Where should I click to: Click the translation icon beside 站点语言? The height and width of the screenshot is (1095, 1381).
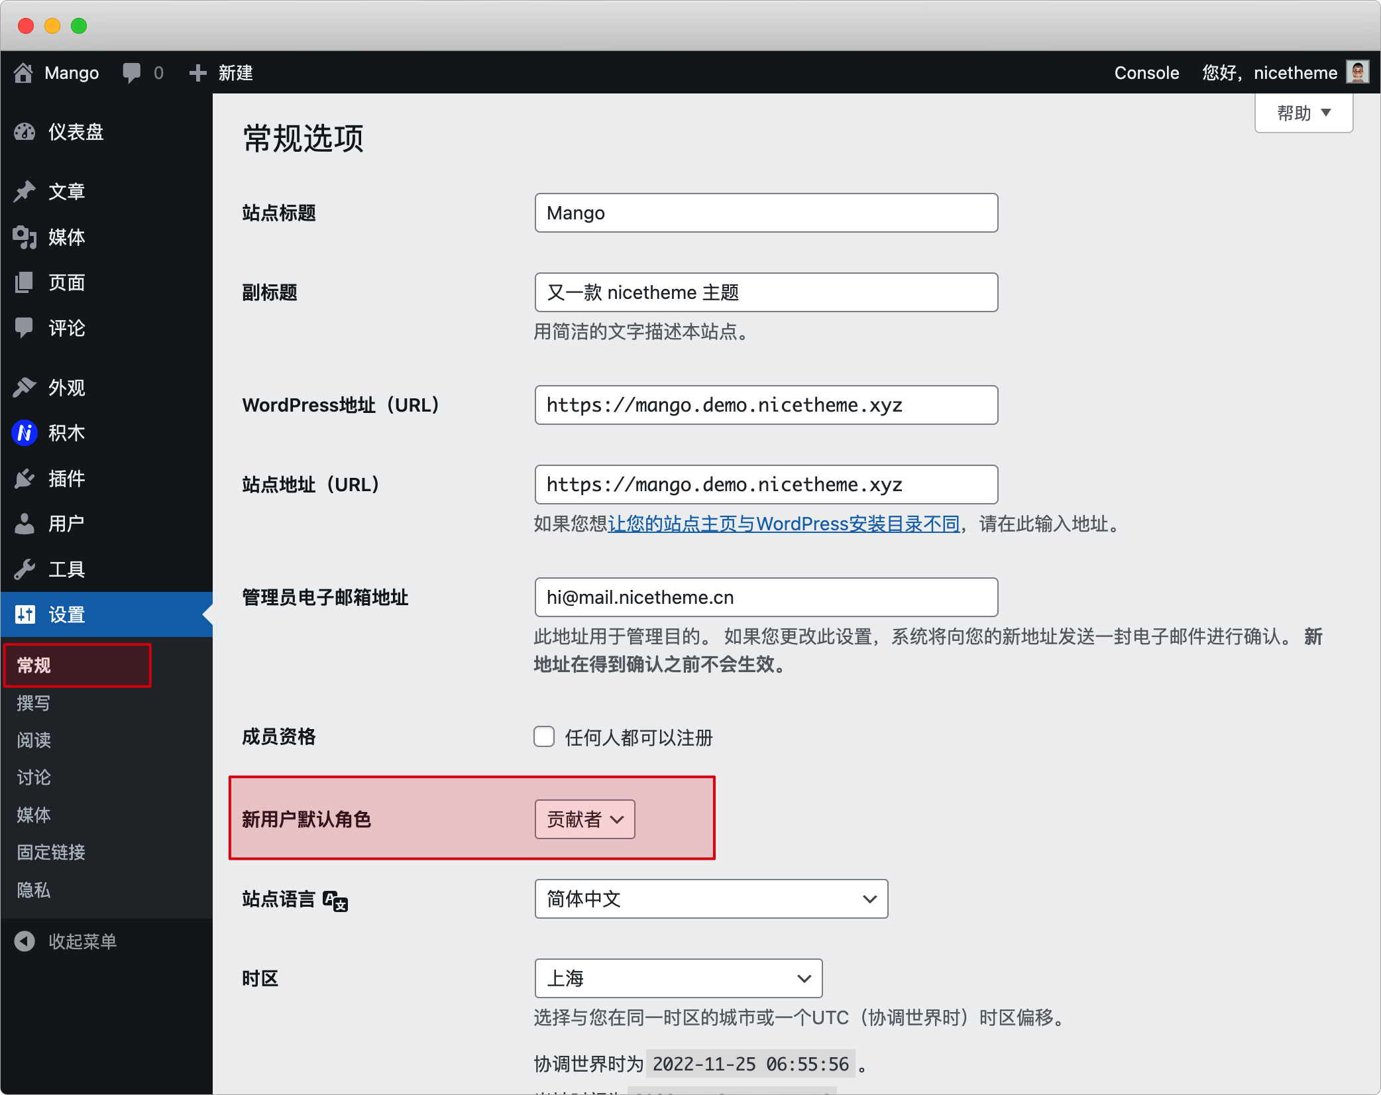point(335,901)
